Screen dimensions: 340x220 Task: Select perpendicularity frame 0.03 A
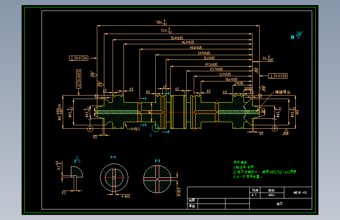click(x=78, y=58)
